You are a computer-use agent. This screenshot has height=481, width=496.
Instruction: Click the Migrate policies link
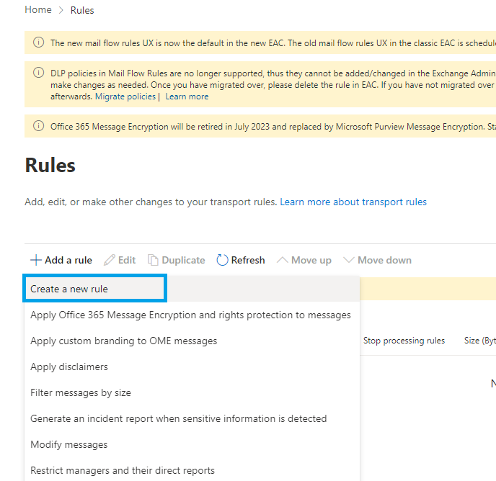125,96
